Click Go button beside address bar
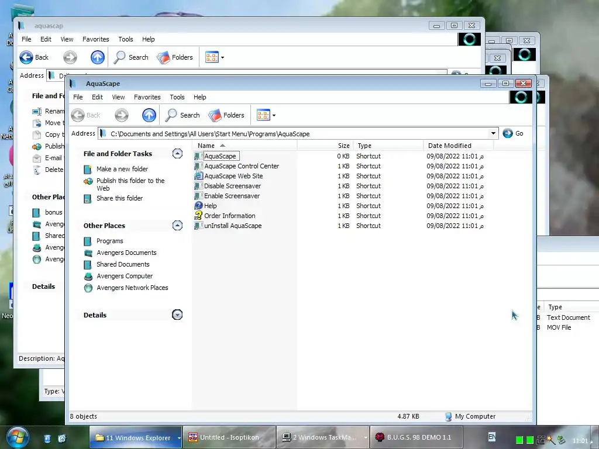 [x=514, y=133]
